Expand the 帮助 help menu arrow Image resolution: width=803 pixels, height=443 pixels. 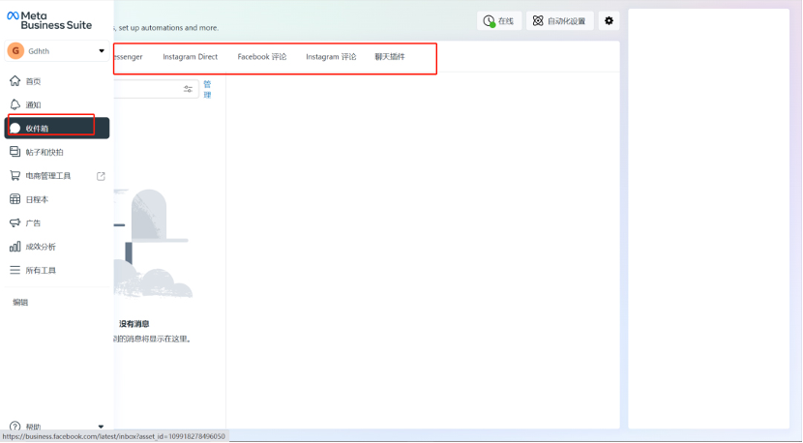click(102, 426)
